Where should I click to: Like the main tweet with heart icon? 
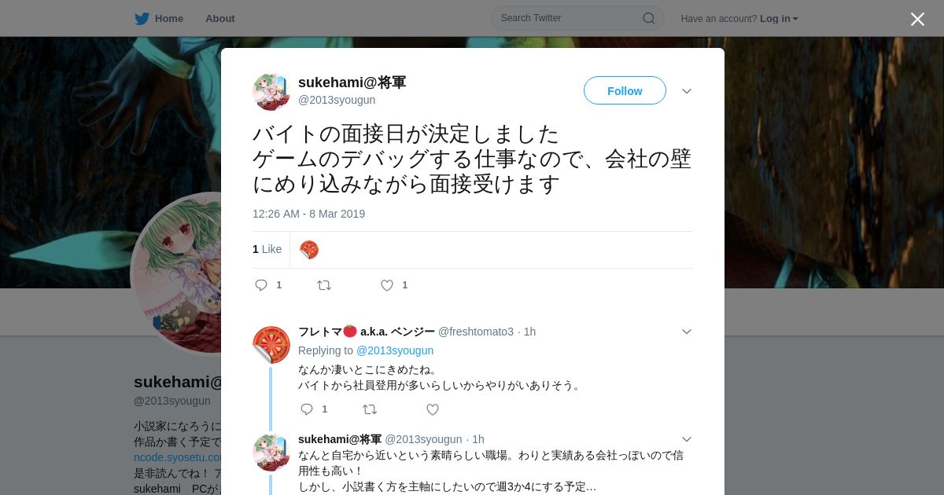click(x=387, y=285)
